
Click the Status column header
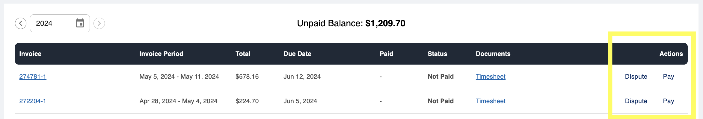click(x=438, y=54)
